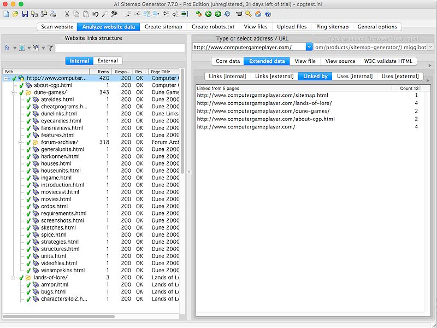Click the folder icon beside forum-archive/

[36, 143]
